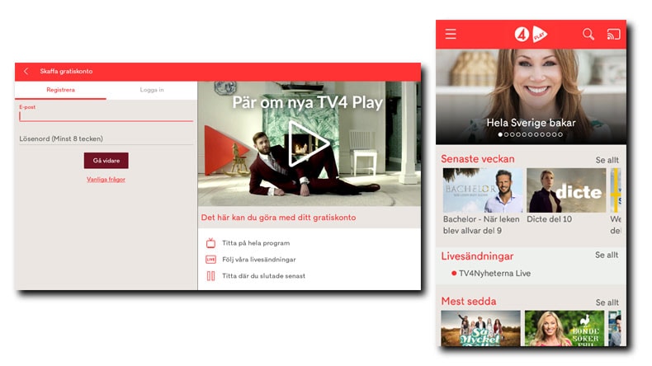652x366 pixels.
Task: Click the E-post input field
Action: tap(106, 116)
